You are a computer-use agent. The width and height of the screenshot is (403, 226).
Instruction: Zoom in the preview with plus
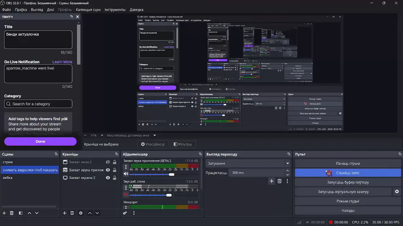(102, 135)
